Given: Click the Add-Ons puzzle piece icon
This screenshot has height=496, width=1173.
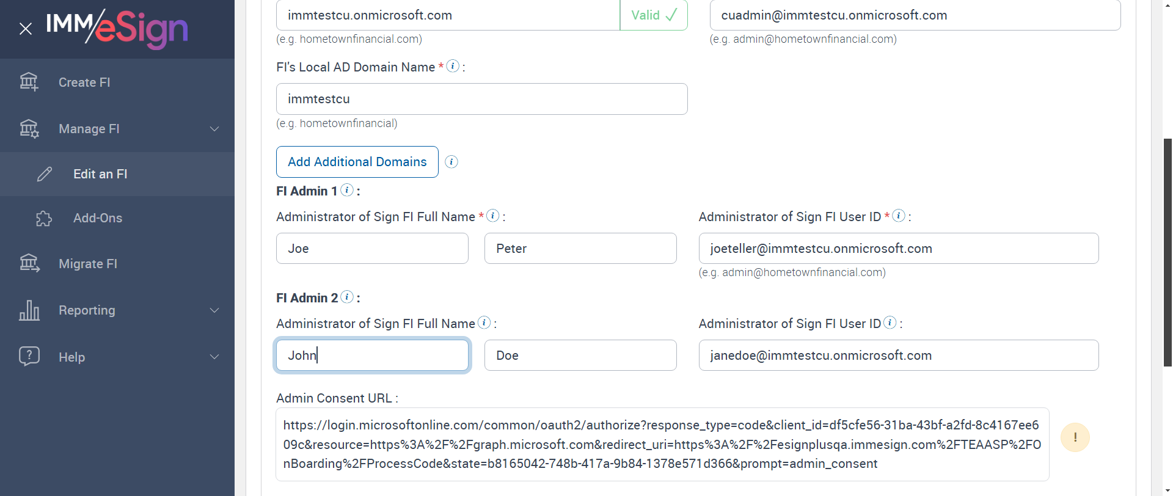Looking at the screenshot, I should pyautogui.click(x=44, y=218).
